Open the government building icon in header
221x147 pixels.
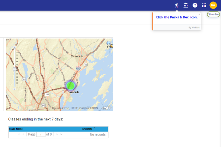point(186,5)
